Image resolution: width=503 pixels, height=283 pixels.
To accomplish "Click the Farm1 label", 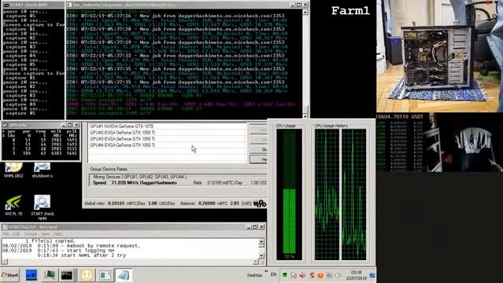I will point(351,11).
